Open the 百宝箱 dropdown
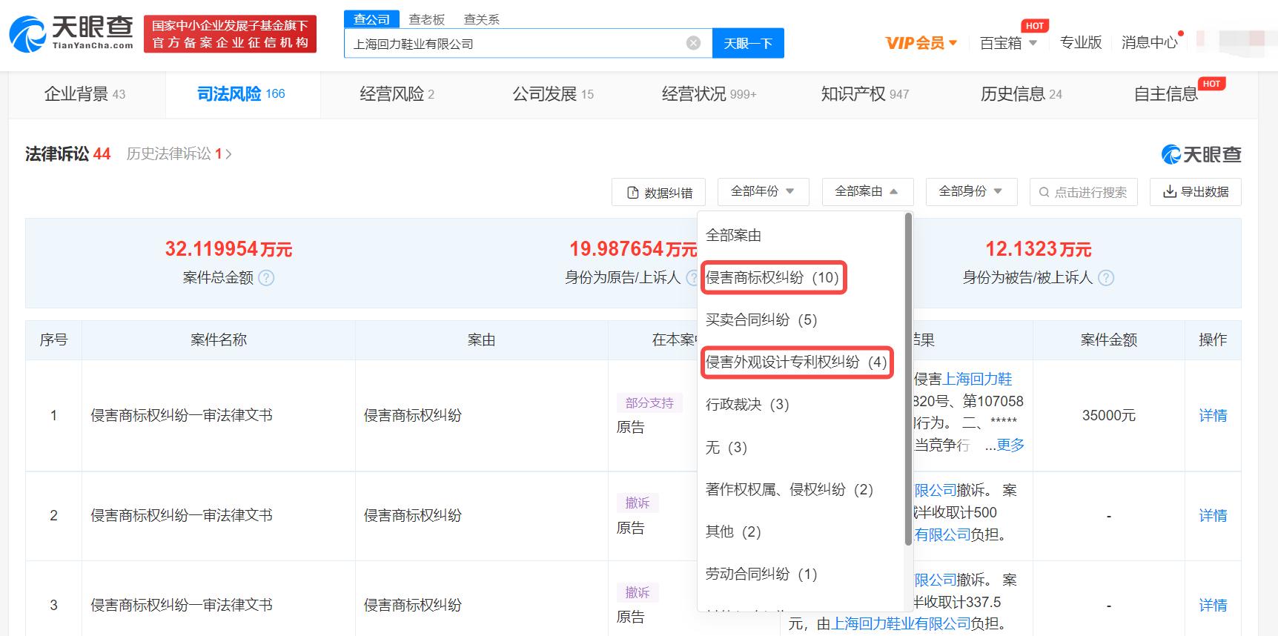The width and height of the screenshot is (1278, 636). (1008, 43)
